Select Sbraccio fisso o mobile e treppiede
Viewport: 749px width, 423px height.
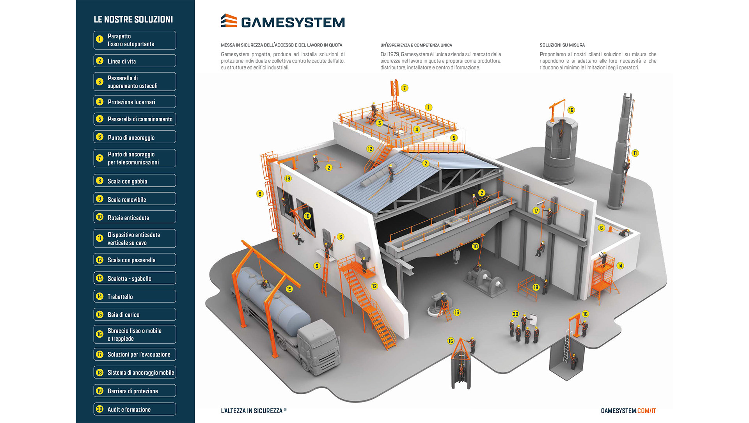point(135,334)
